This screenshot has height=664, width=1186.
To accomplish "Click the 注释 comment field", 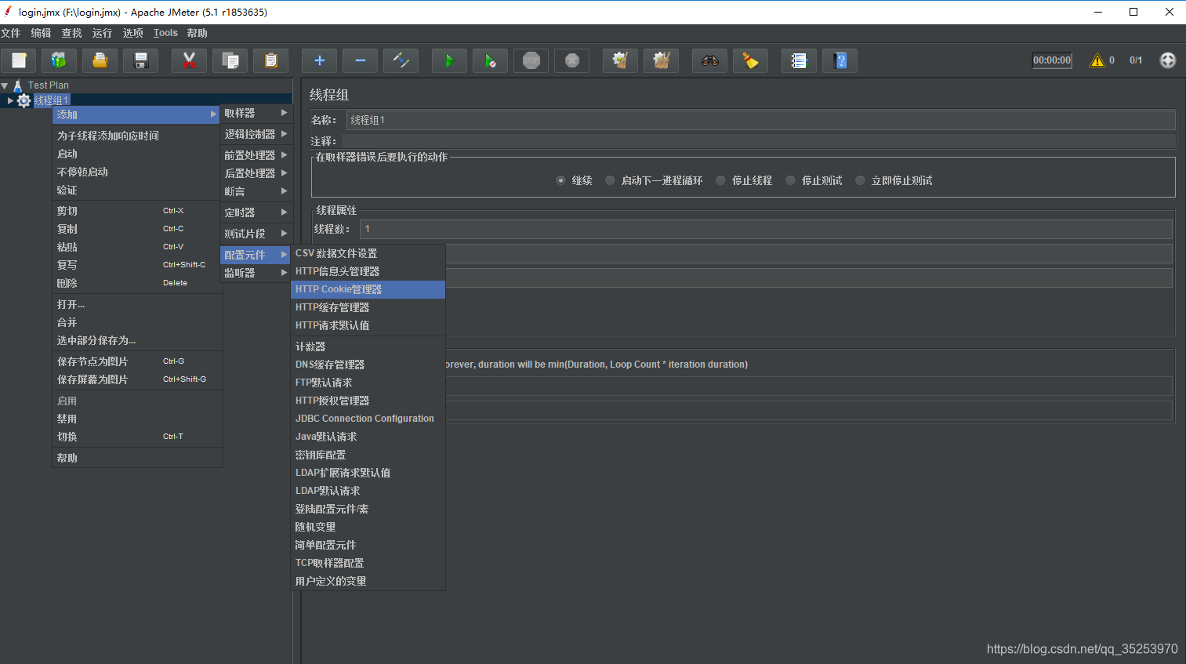I will 760,141.
